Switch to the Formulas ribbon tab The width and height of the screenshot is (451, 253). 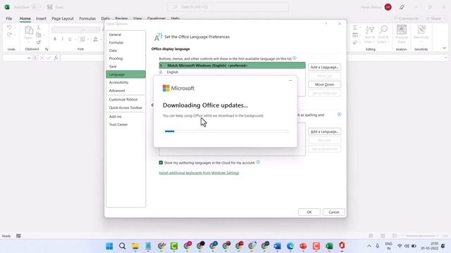tap(87, 18)
